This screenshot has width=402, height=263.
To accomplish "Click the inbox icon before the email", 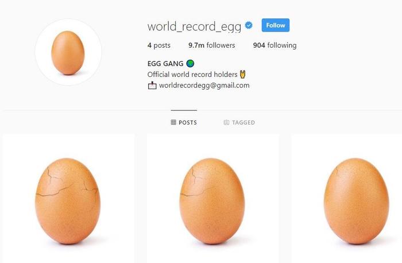I will [x=152, y=86].
